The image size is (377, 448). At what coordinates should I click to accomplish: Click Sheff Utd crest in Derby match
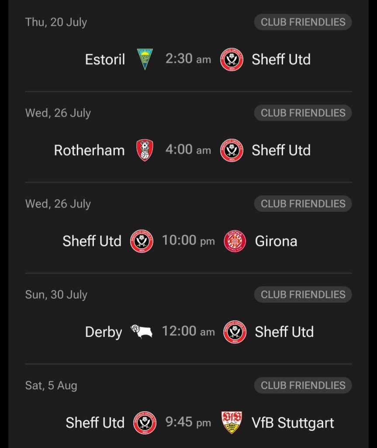coord(235,332)
